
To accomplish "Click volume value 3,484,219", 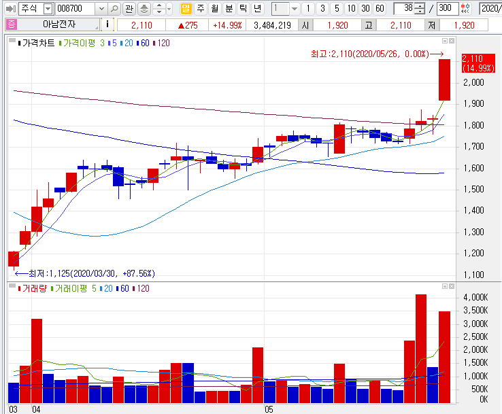I will coord(272,25).
